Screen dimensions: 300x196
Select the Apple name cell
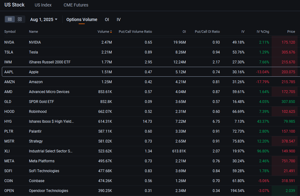(x=34, y=72)
